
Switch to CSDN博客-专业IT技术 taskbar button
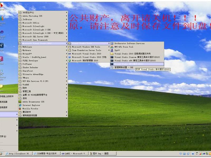(x=47, y=154)
